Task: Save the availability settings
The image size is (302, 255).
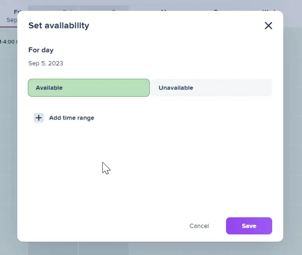Action: (249, 226)
